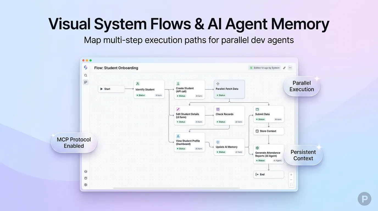Click the green maximize window dot
The image size is (378, 211).
click(x=91, y=60)
